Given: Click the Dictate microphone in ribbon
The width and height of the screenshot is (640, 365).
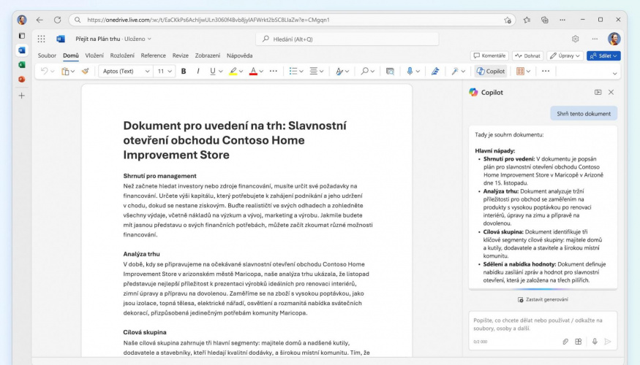Looking at the screenshot, I should point(410,72).
